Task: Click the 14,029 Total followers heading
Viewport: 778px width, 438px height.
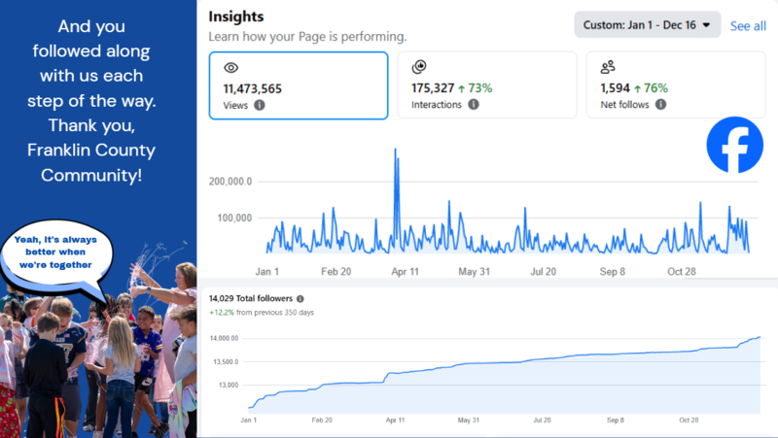Action: pos(251,299)
